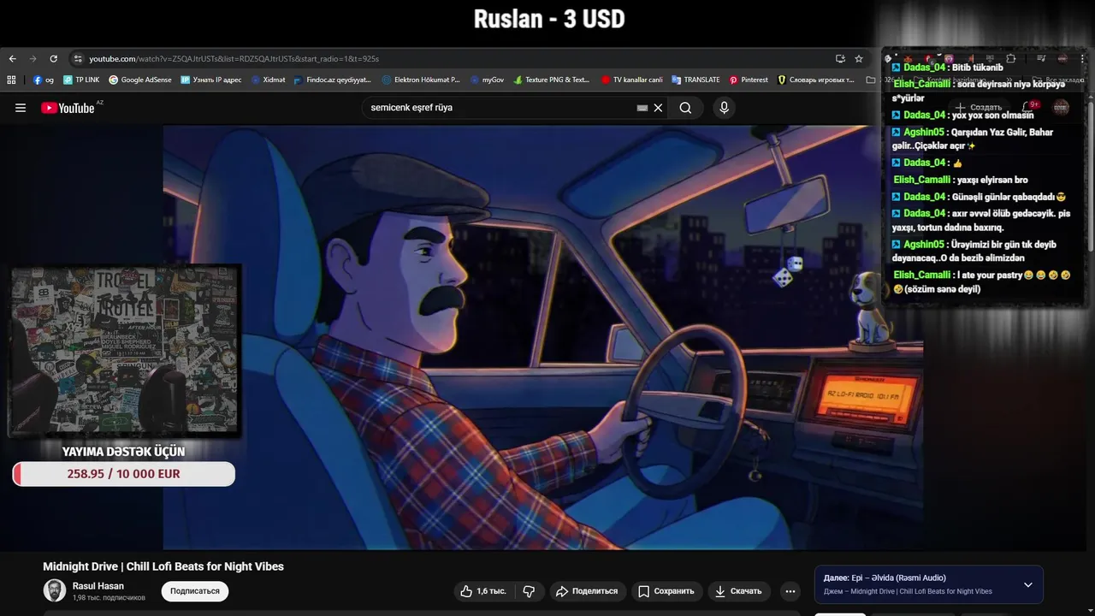
Task: Open site information icon in address bar
Action: click(x=78, y=59)
